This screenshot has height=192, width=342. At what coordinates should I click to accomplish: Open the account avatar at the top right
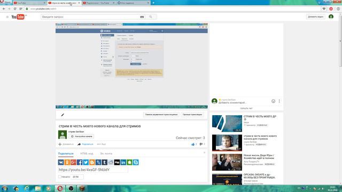(331, 17)
